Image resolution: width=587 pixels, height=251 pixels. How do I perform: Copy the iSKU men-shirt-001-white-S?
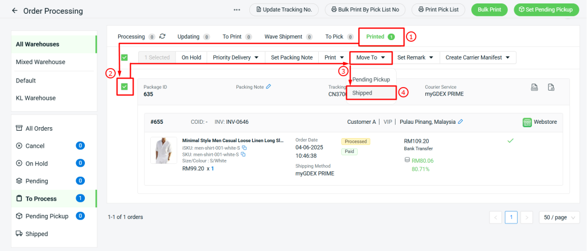(x=244, y=148)
